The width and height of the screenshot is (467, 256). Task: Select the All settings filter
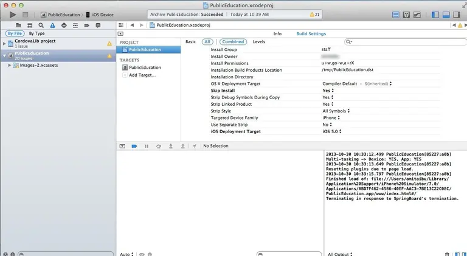207,42
